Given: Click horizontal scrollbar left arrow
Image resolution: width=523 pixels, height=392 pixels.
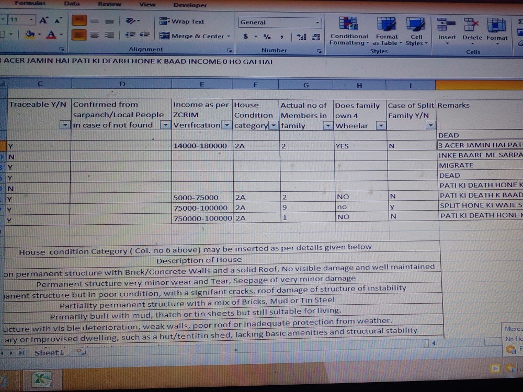Looking at the screenshot, I should [x=434, y=343].
